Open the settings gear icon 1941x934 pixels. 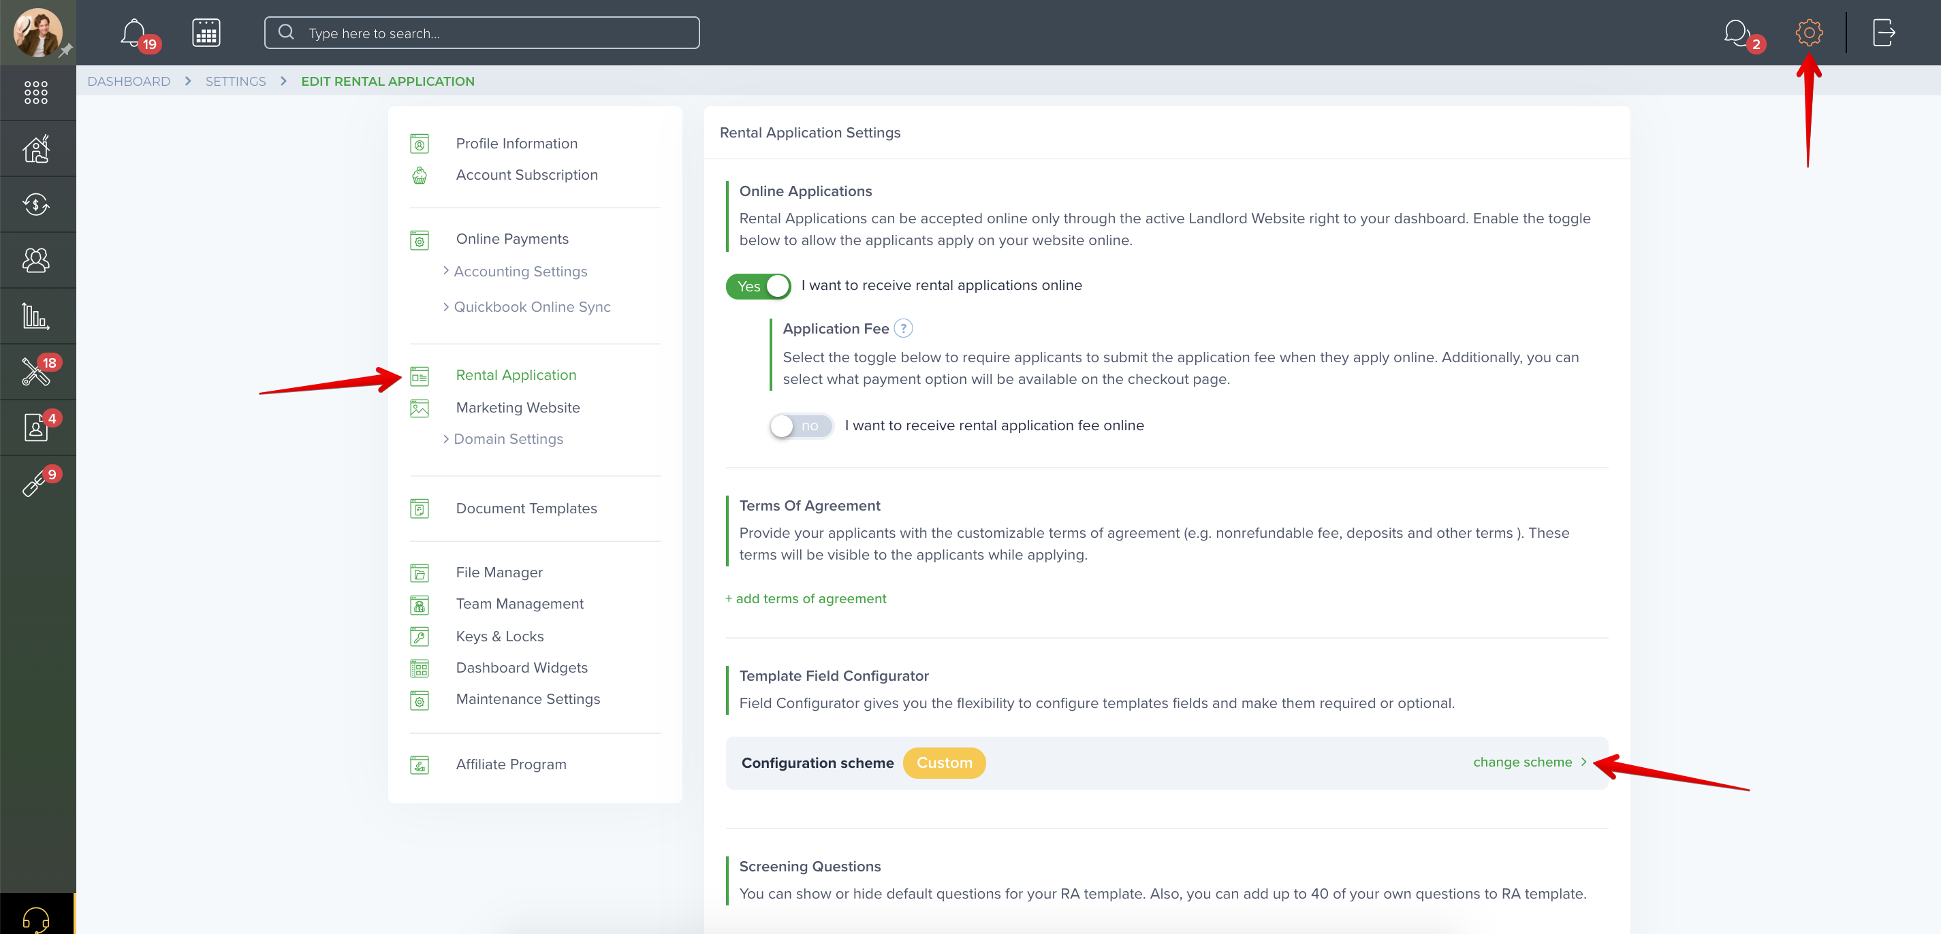pos(1808,33)
